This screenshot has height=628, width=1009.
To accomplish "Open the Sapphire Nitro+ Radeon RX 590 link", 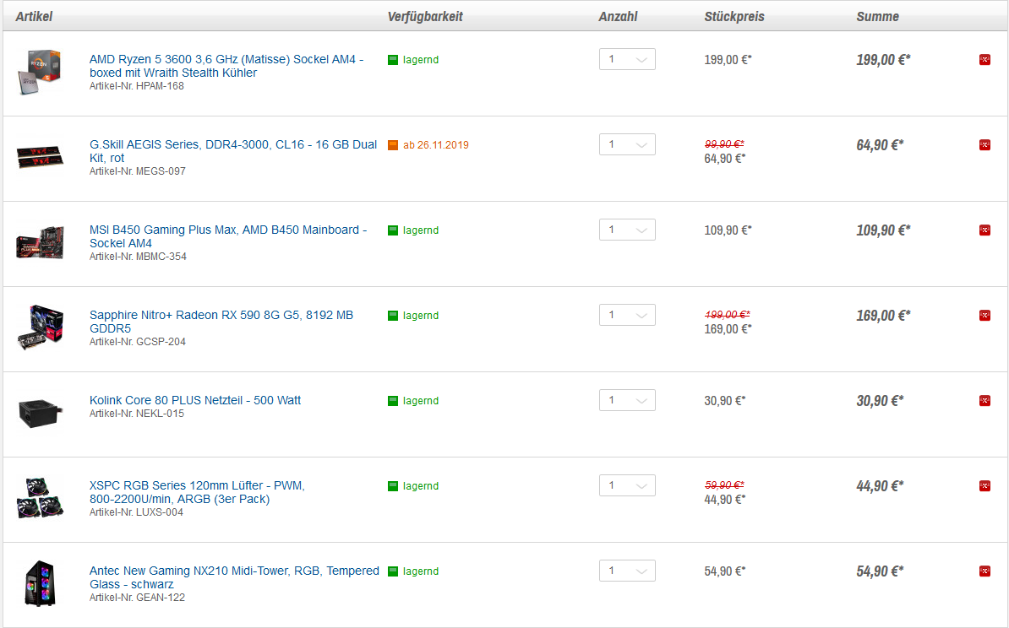I will [x=221, y=322].
